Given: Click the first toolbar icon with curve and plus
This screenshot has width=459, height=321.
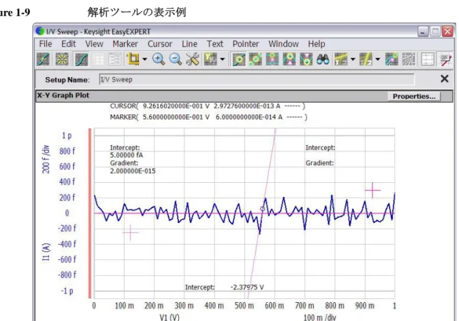Looking at the screenshot, I should click(43, 59).
